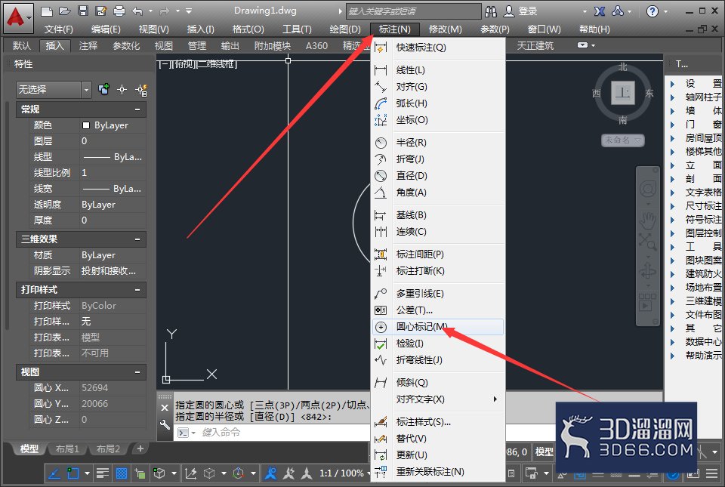The height and width of the screenshot is (487, 725).
Task: Click the 颜色 ByLayer color swatch
Action: point(86,125)
